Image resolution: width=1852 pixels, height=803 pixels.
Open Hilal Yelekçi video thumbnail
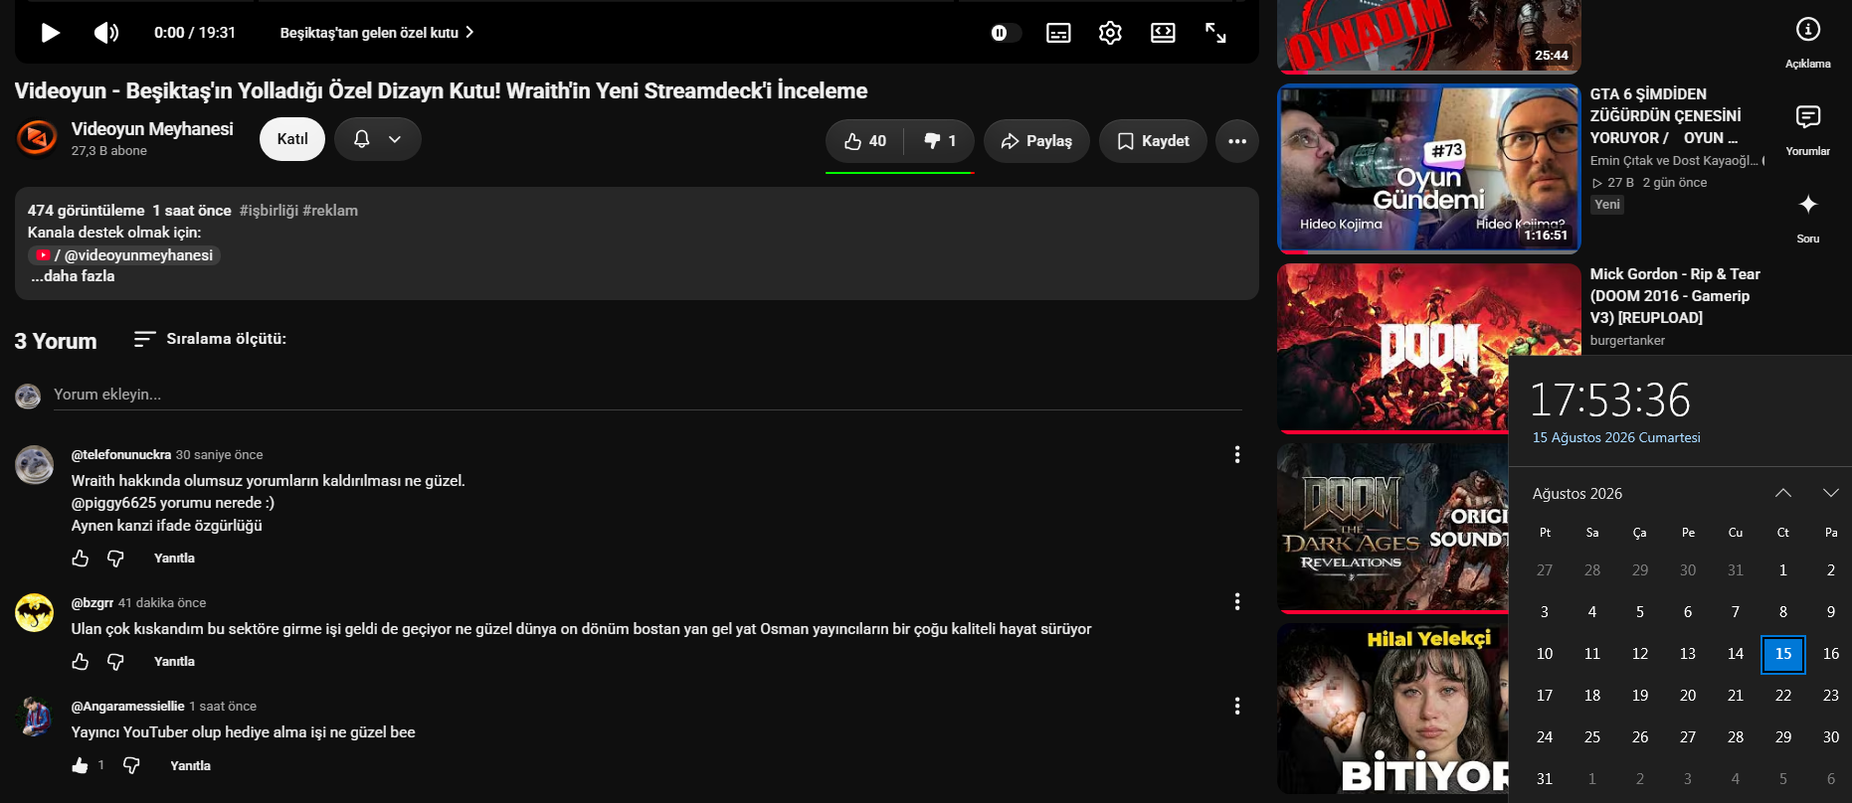coord(1392,708)
